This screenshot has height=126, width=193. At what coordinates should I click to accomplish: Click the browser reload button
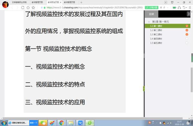[23, 7]
